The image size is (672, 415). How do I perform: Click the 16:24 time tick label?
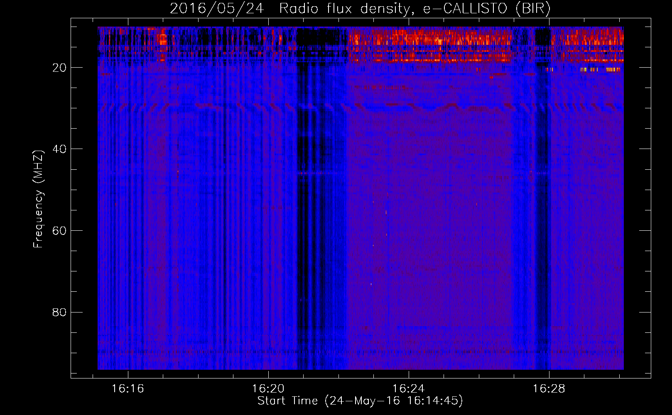[x=409, y=389]
